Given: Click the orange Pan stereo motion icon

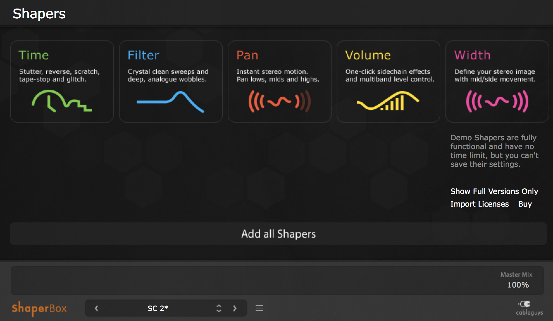Looking at the screenshot, I should (279, 101).
